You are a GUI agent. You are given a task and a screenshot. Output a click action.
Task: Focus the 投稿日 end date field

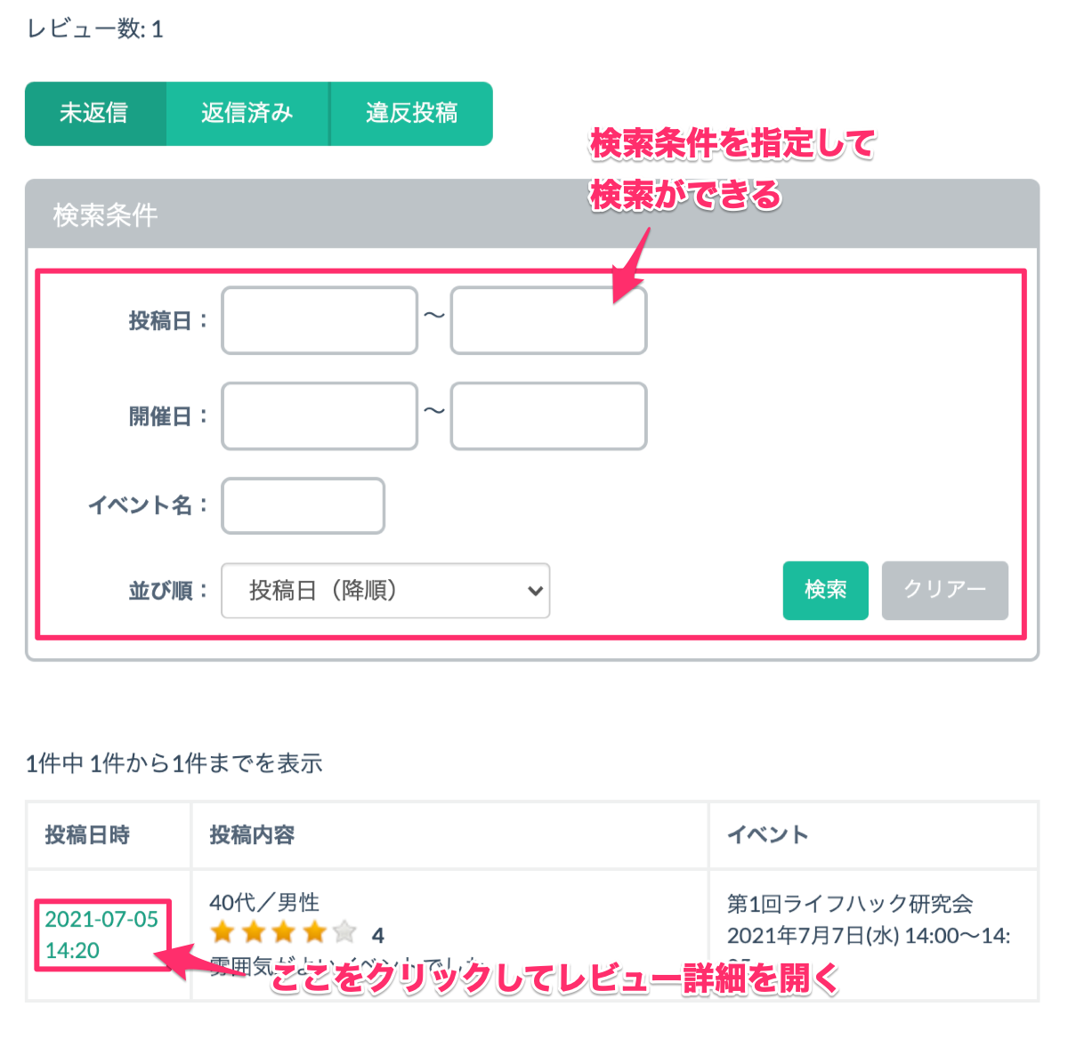coord(547,320)
